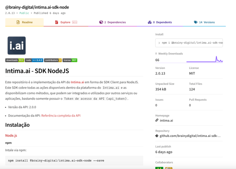Viewport: 236px width, 169px height.
Task: Click the contributors 2 badge
Action: [x=53, y=60]
